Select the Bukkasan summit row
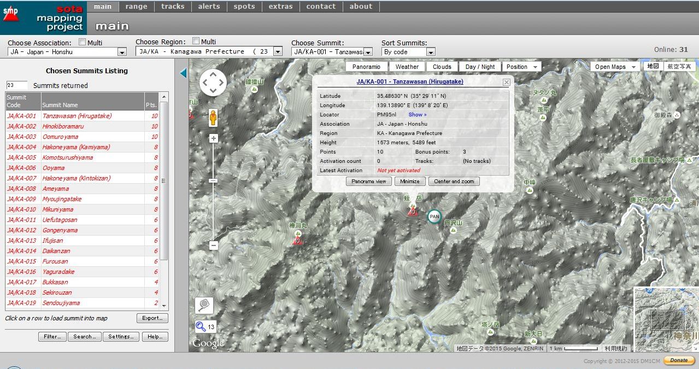Viewport: 699px width, 369px height. [x=82, y=282]
